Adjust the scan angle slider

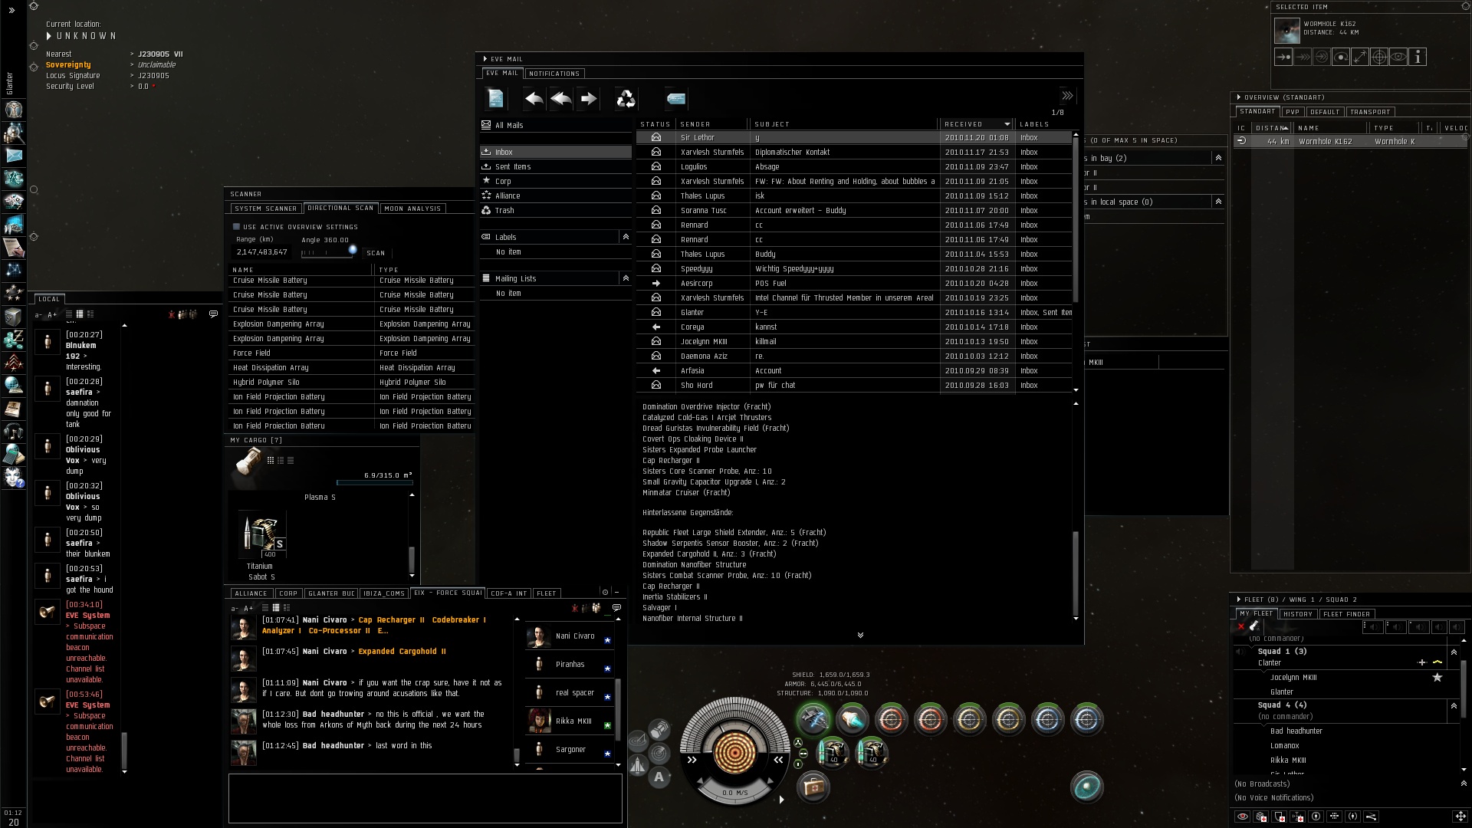[352, 250]
